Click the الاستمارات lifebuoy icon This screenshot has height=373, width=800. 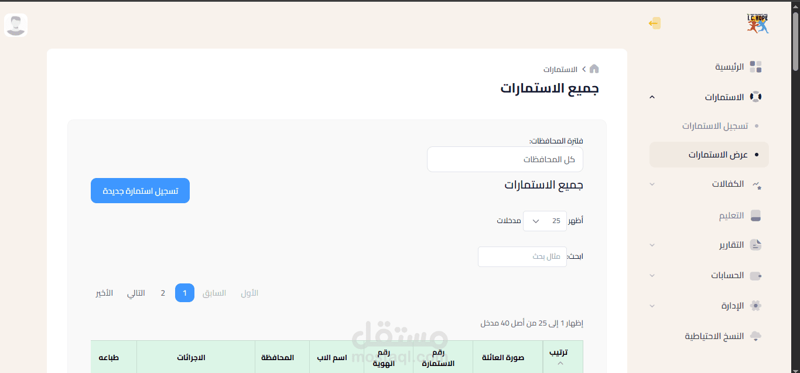click(755, 97)
